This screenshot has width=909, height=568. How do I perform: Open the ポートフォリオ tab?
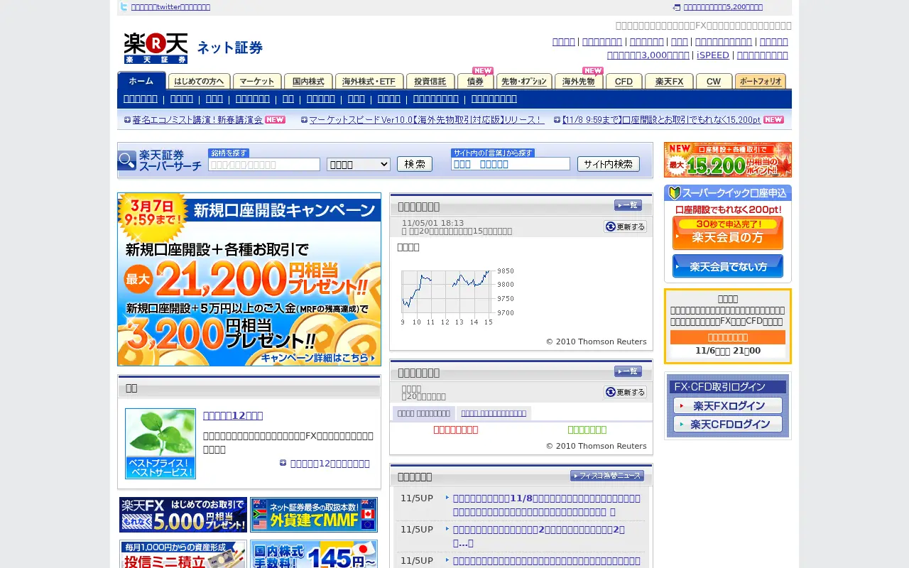pos(761,81)
